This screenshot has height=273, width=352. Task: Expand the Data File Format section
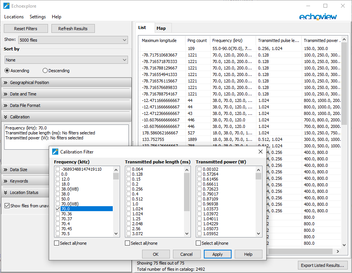click(66, 105)
